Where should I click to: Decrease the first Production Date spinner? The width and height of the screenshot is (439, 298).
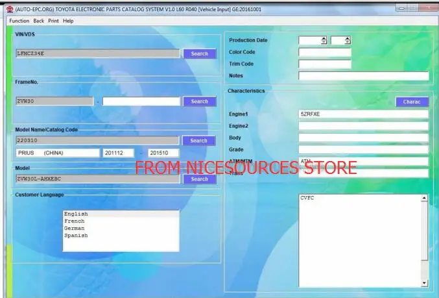pyautogui.click(x=324, y=42)
